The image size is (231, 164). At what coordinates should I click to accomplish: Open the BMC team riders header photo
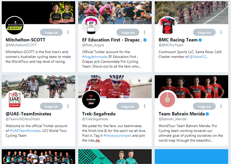tap(191, 13)
